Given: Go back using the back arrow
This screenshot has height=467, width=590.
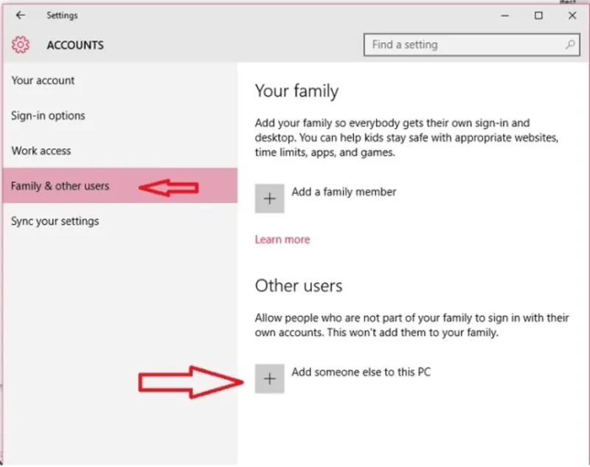Looking at the screenshot, I should (x=20, y=15).
